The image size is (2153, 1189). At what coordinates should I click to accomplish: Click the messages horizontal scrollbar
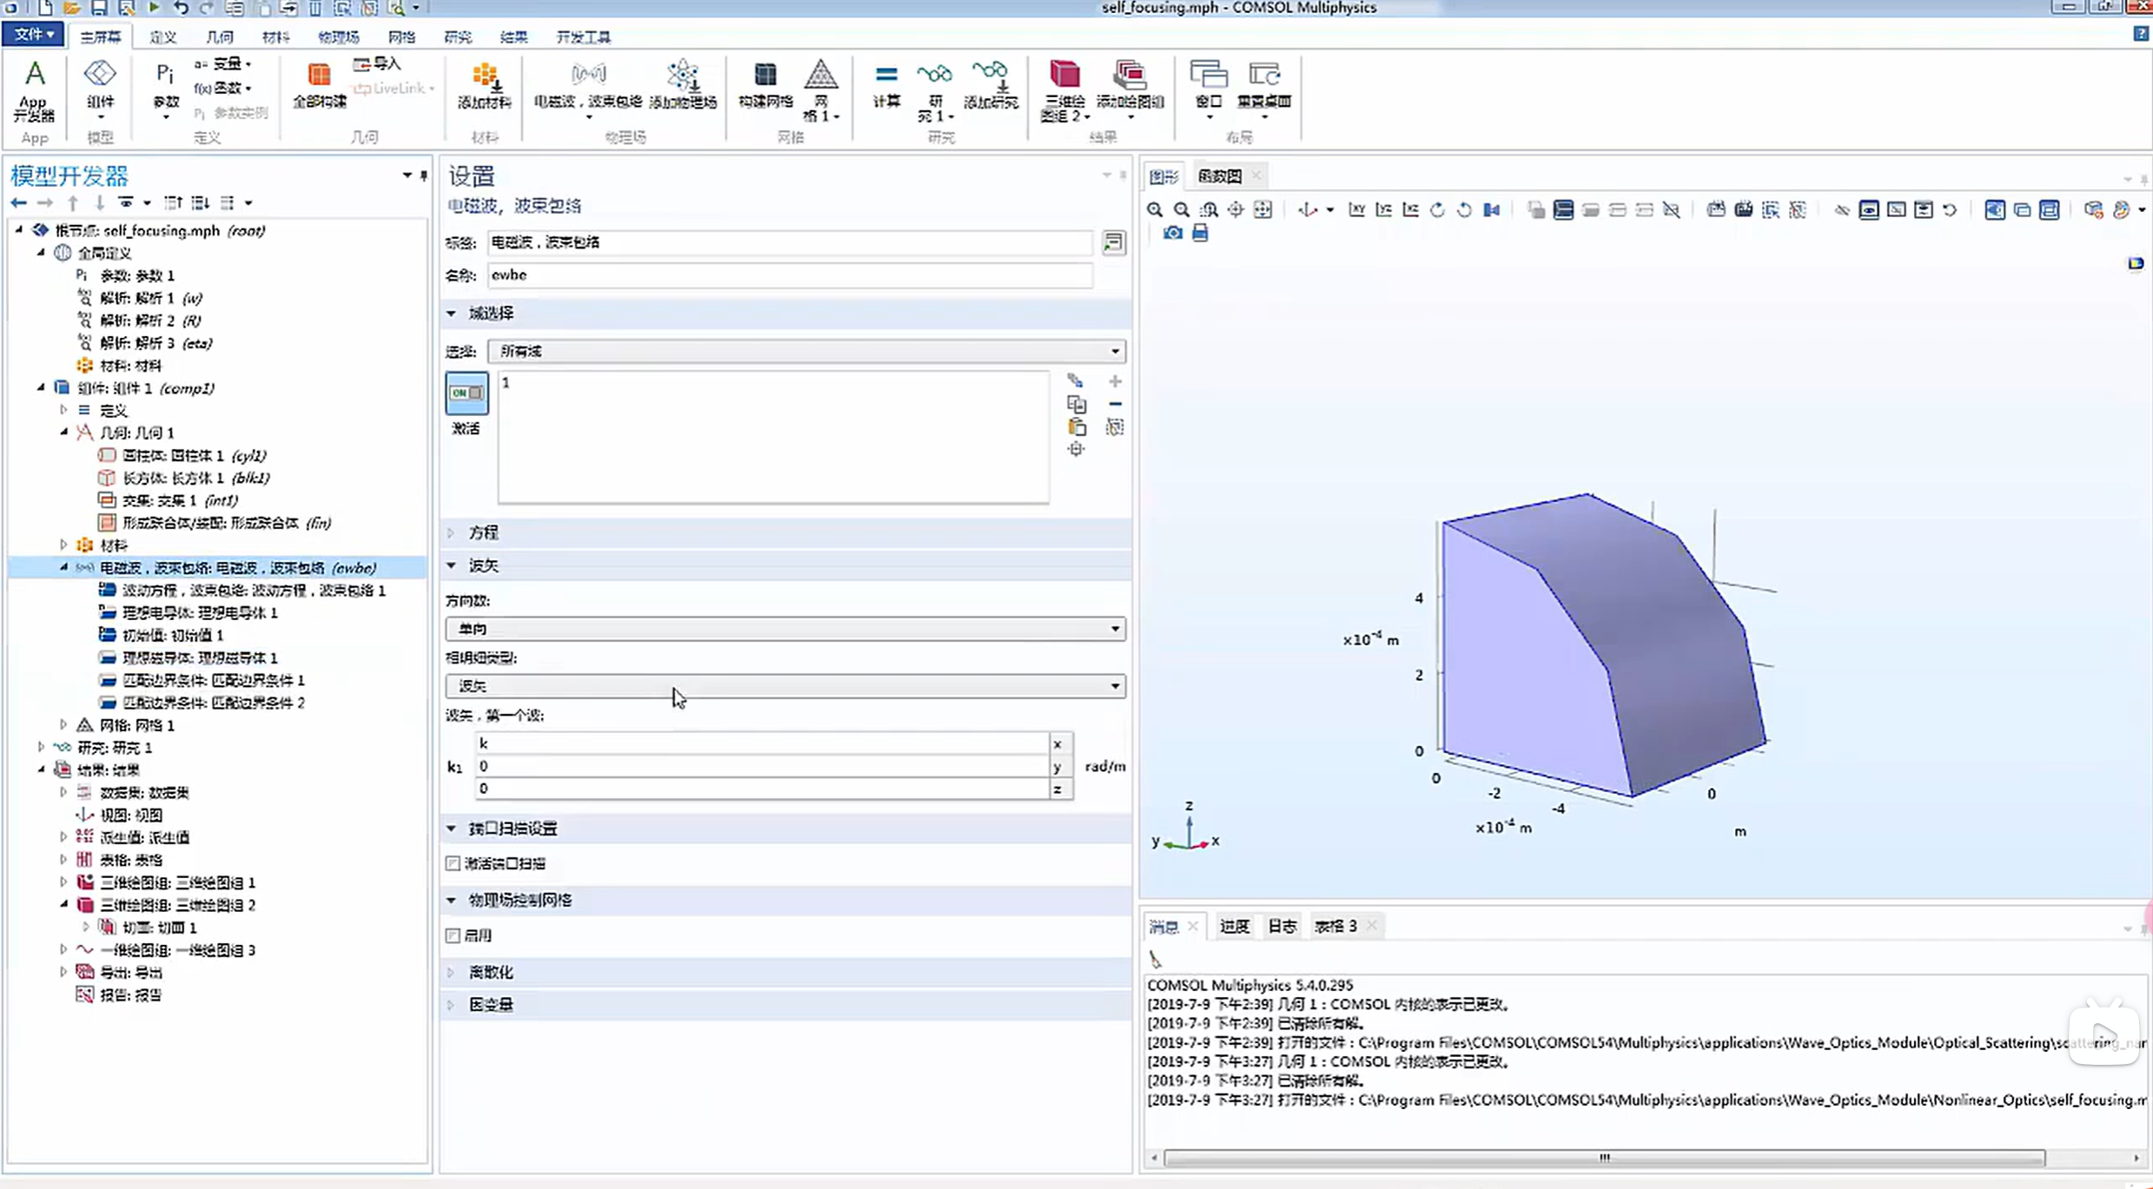click(x=1603, y=1158)
